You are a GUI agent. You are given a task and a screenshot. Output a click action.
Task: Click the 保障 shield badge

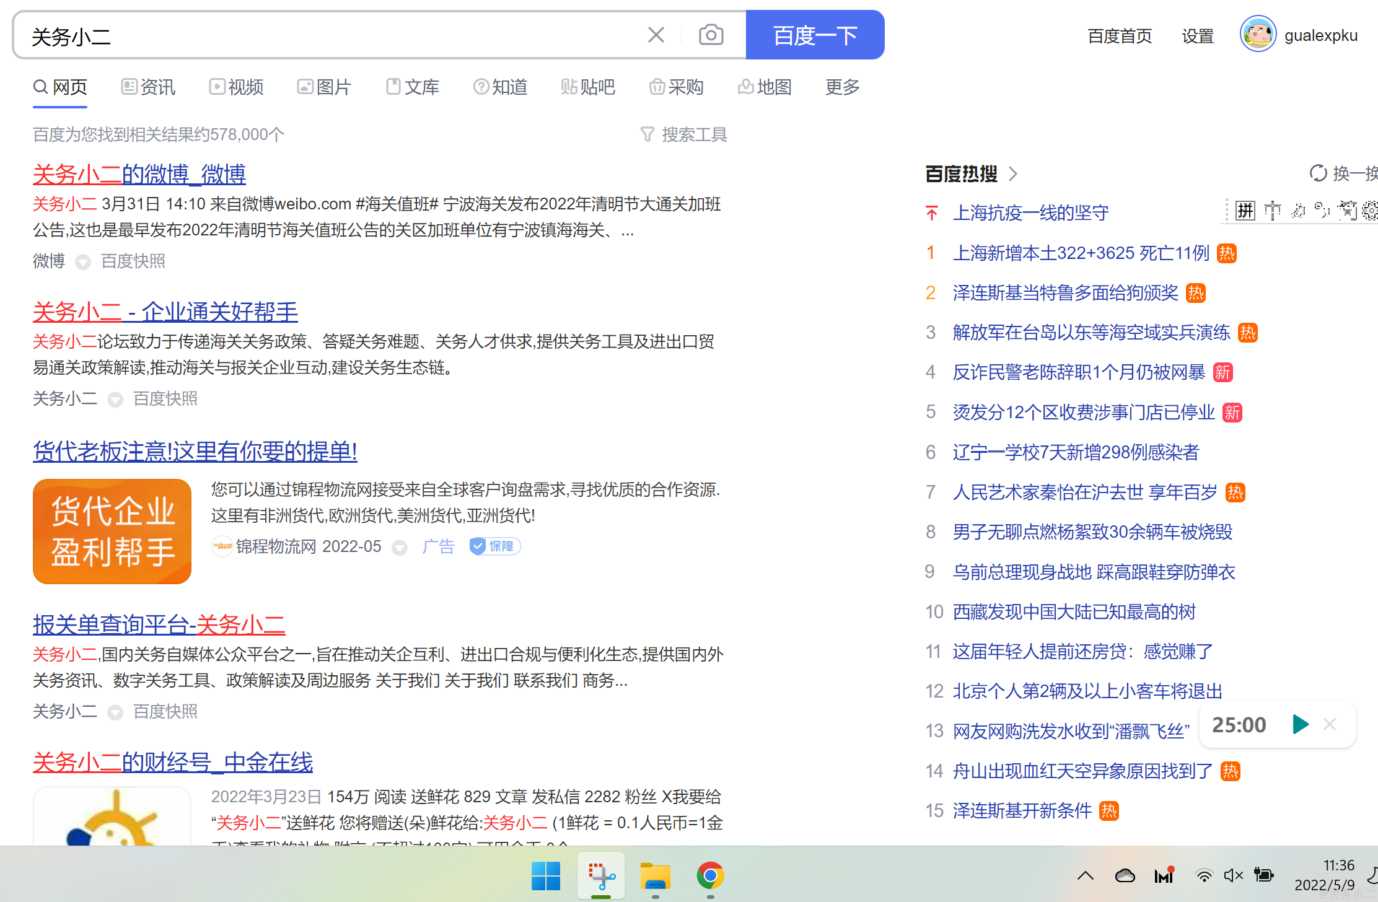pos(495,546)
